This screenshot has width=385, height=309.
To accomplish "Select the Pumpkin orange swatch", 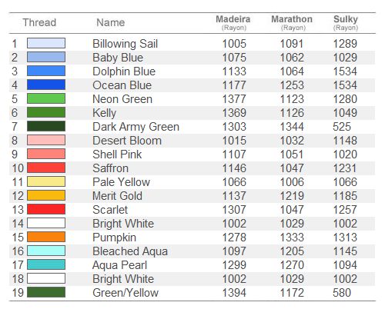I will click(x=46, y=237).
